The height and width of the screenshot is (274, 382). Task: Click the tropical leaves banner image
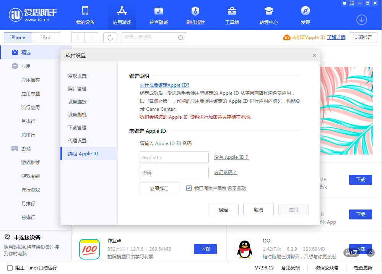click(x=347, y=111)
